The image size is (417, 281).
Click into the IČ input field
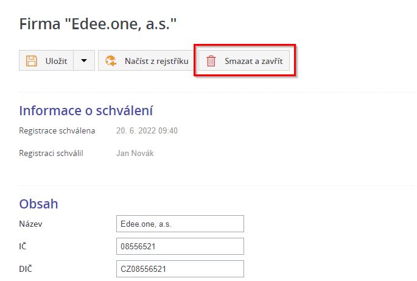coord(180,246)
